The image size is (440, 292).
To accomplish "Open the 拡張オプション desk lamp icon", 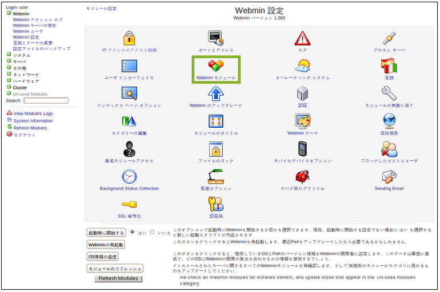I will [215, 176].
